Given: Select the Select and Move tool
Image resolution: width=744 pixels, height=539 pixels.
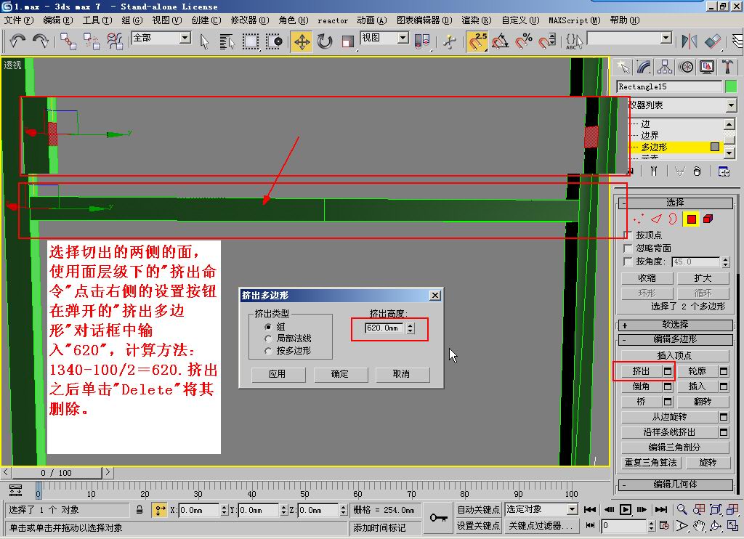Looking at the screenshot, I should click(x=302, y=41).
